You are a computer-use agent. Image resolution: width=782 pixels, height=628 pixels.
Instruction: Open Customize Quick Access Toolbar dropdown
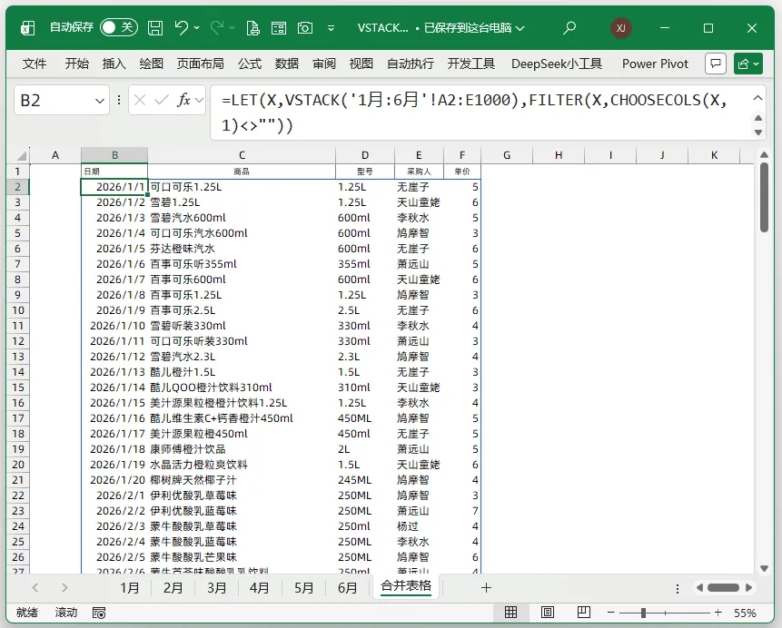tap(331, 28)
